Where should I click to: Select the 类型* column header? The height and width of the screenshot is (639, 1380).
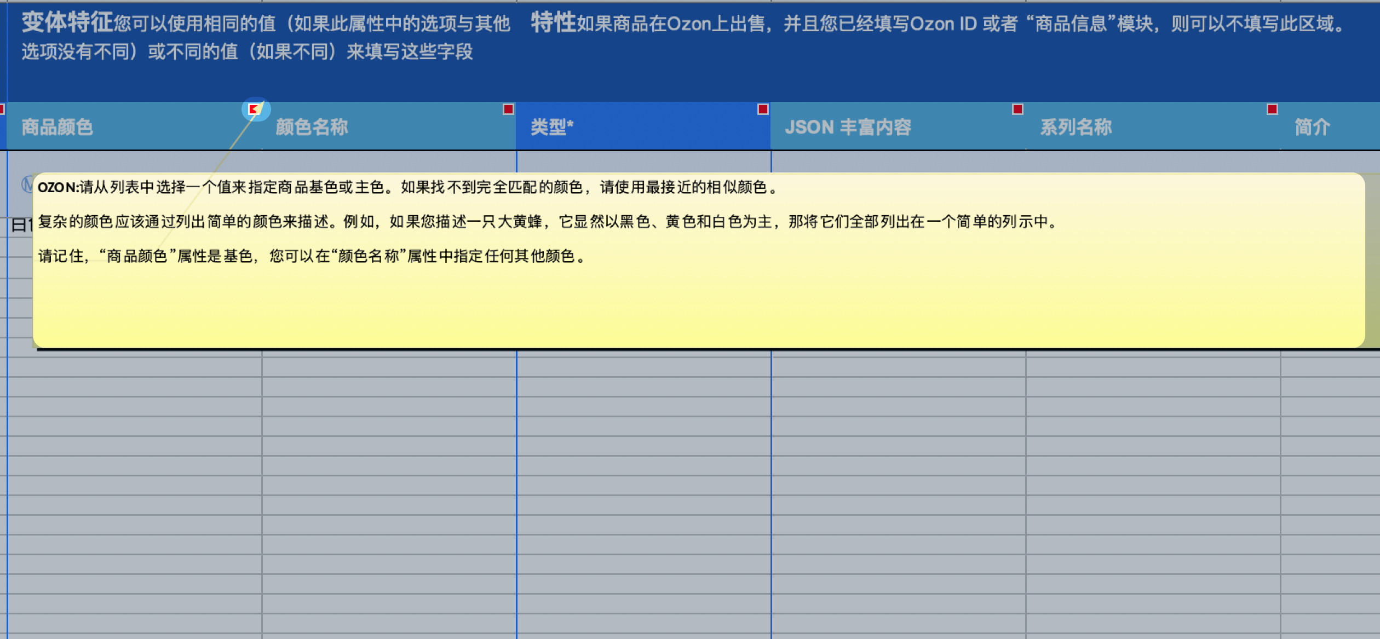[643, 126]
